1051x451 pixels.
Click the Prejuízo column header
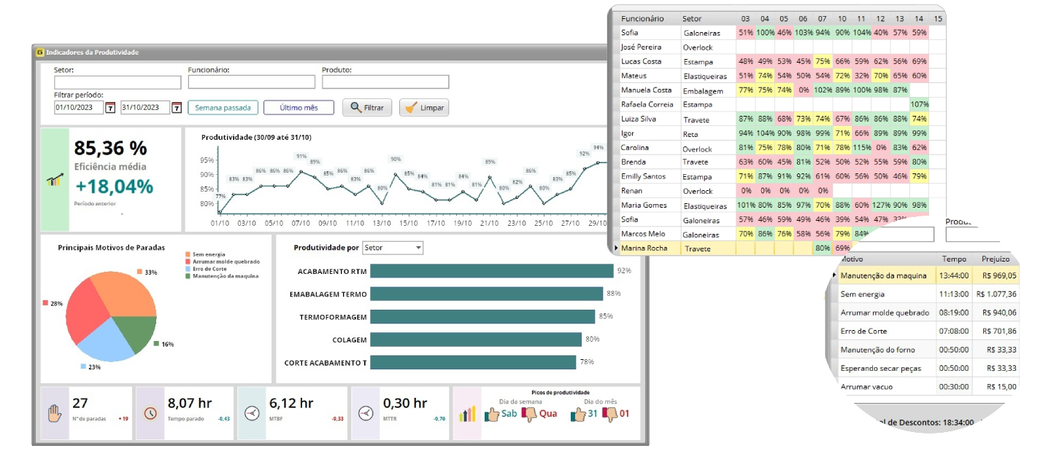996,259
